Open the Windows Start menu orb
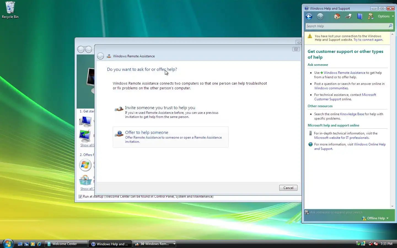The height and width of the screenshot is (248, 397). click(x=8, y=244)
